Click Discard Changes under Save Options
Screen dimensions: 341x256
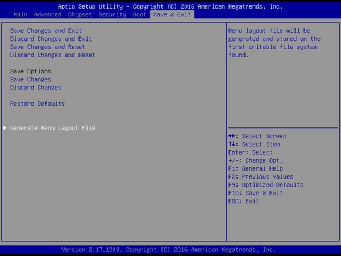(36, 88)
